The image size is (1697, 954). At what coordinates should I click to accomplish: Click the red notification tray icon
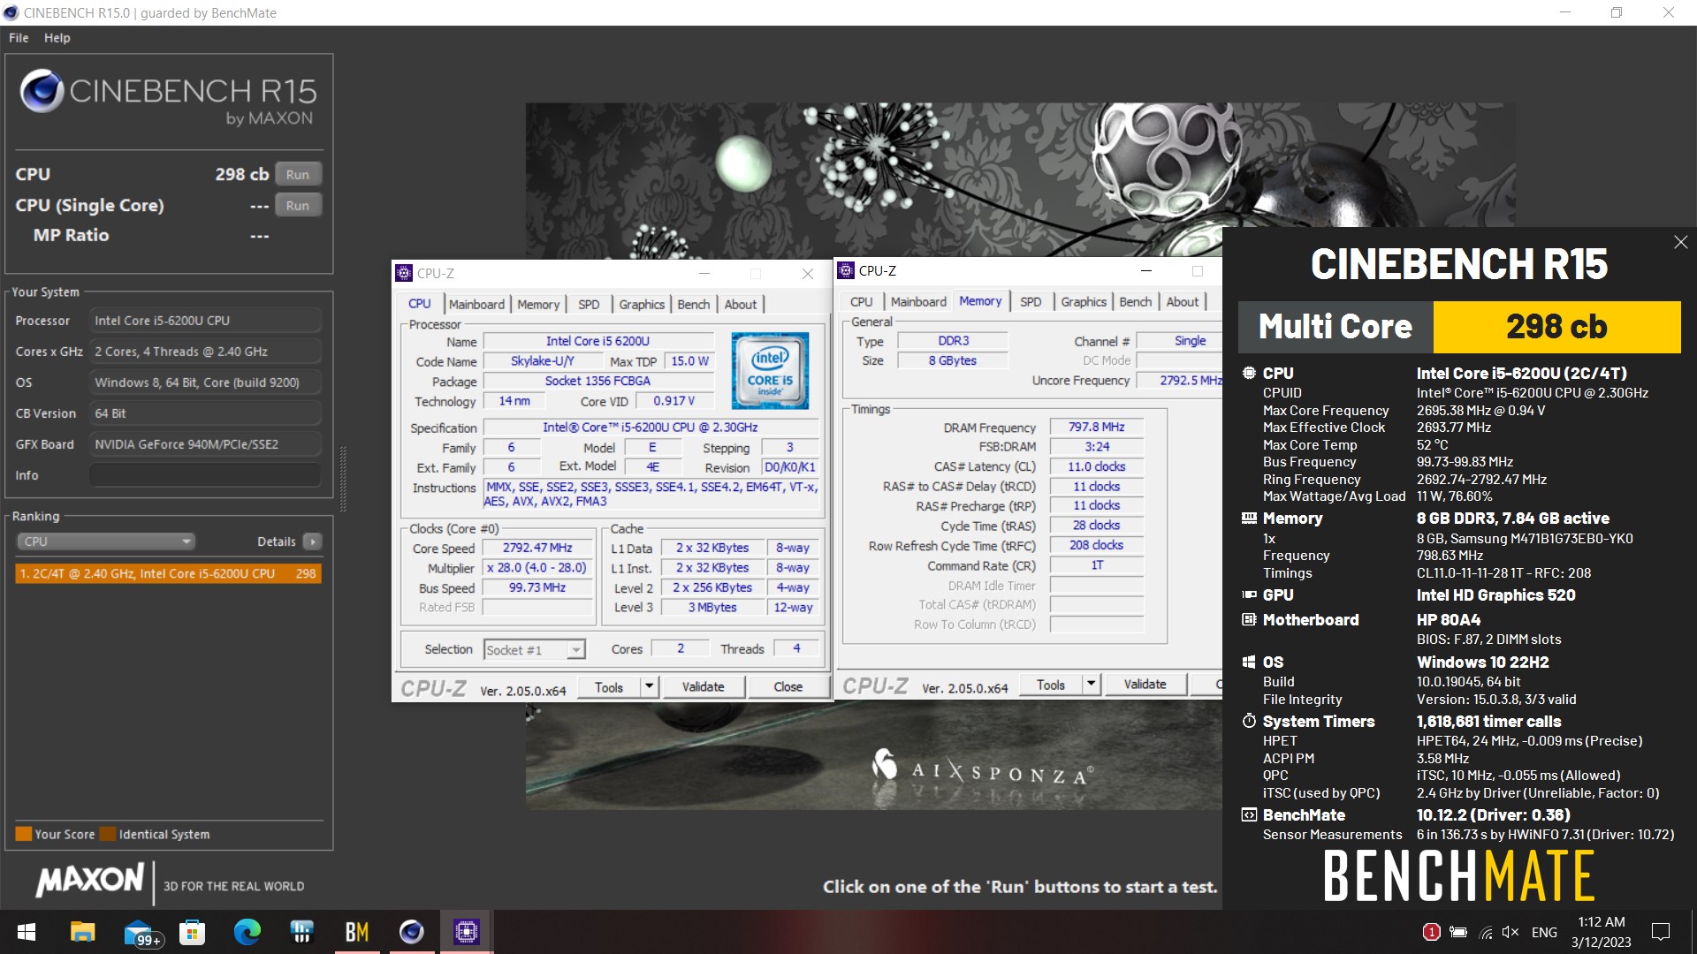(x=1431, y=932)
